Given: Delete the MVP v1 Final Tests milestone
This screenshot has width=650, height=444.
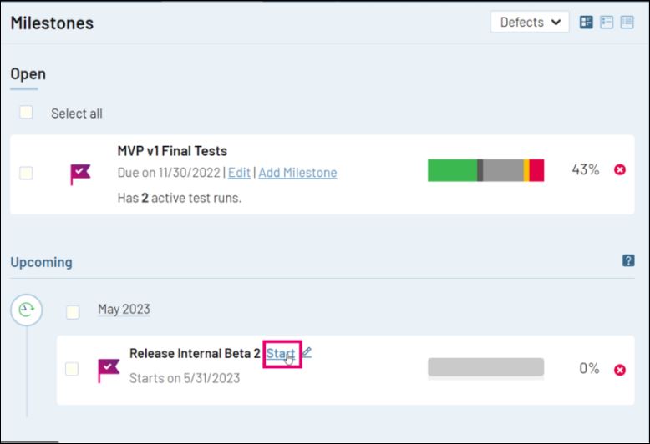Looking at the screenshot, I should coord(620,170).
